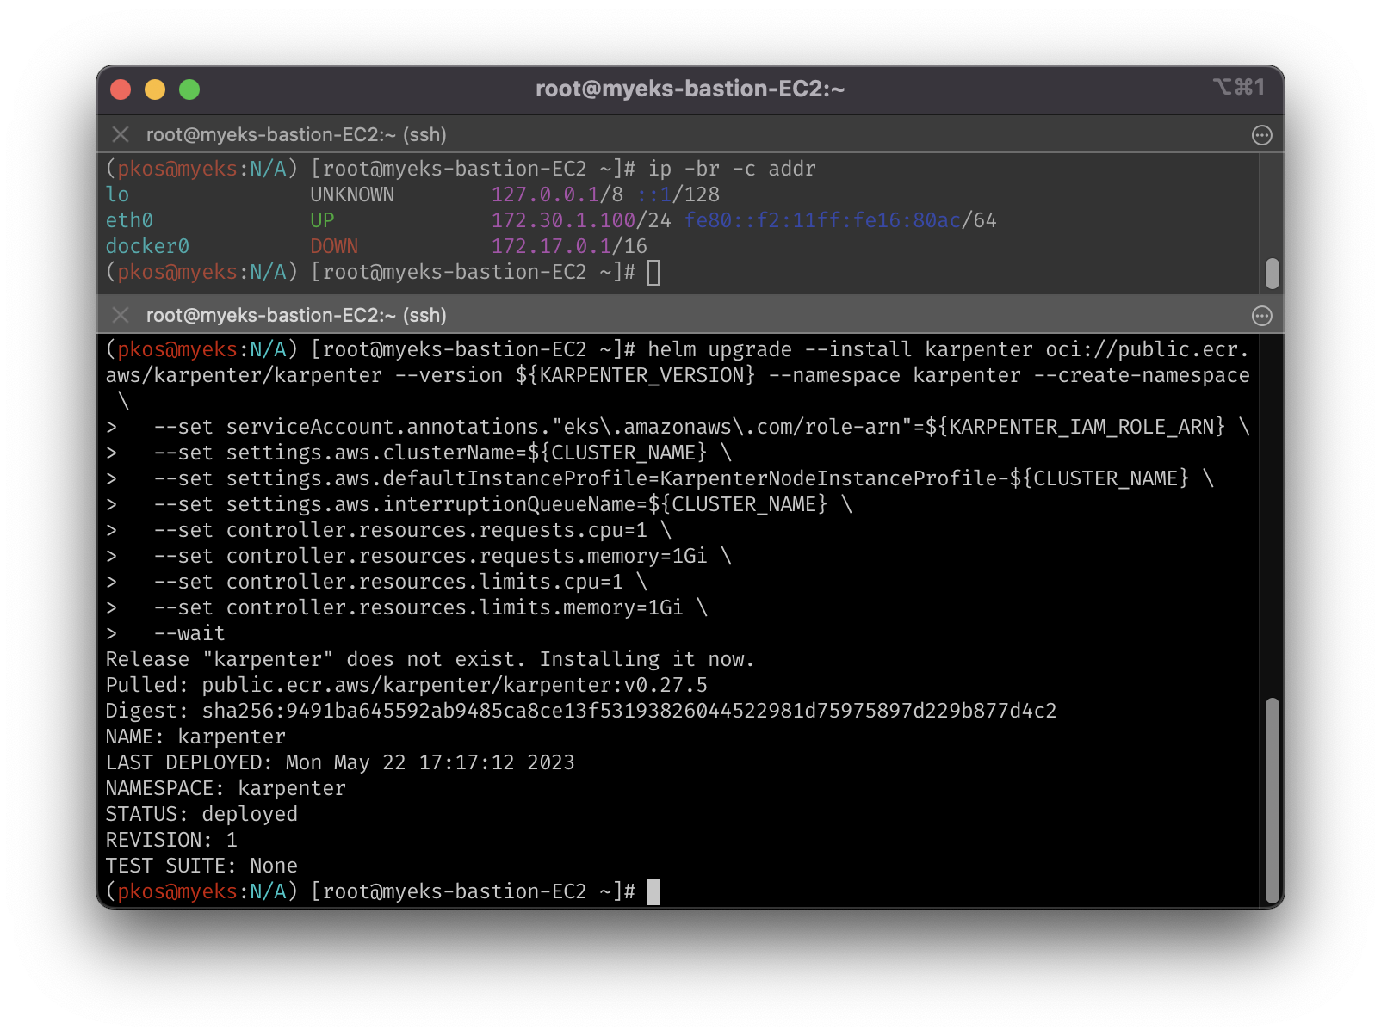Click the ⌥⌘1 shortcut indicator in the title bar
The image size is (1381, 1036).
click(x=1238, y=87)
